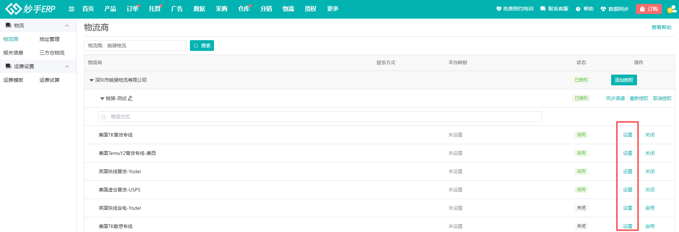Click the 数据同步 sync icon
Screen dimensions: 679x232
click(x=603, y=9)
